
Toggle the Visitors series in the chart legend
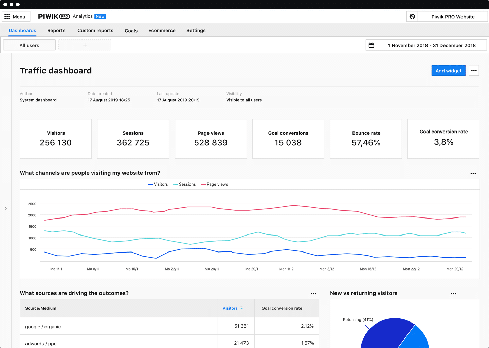158,184
